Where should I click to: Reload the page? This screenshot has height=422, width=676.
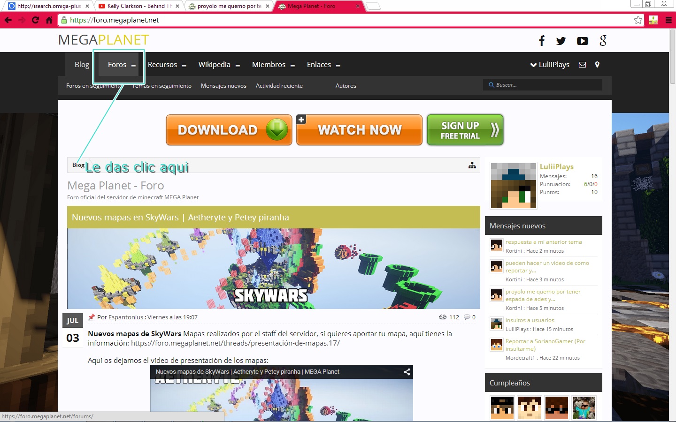(35, 20)
